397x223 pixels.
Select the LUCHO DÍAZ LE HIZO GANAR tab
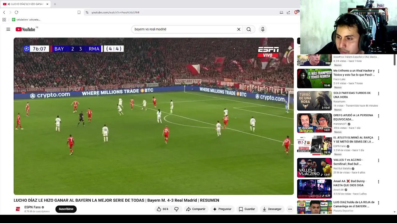25,4
